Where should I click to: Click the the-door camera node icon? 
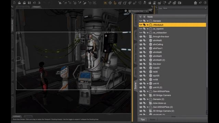point(151,64)
